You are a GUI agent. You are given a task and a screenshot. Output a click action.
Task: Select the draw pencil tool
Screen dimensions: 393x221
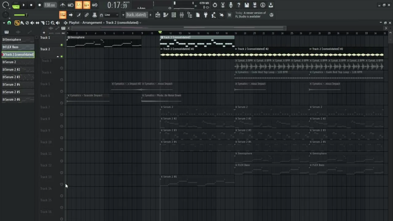coord(17,23)
